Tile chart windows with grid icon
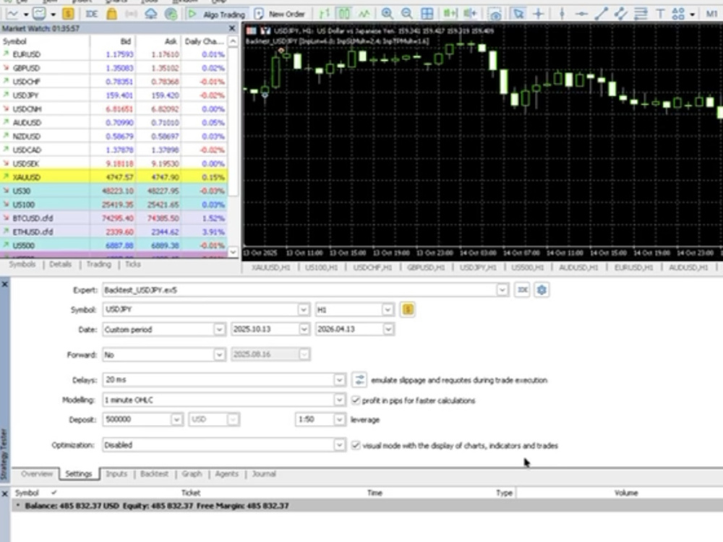 [x=427, y=14]
